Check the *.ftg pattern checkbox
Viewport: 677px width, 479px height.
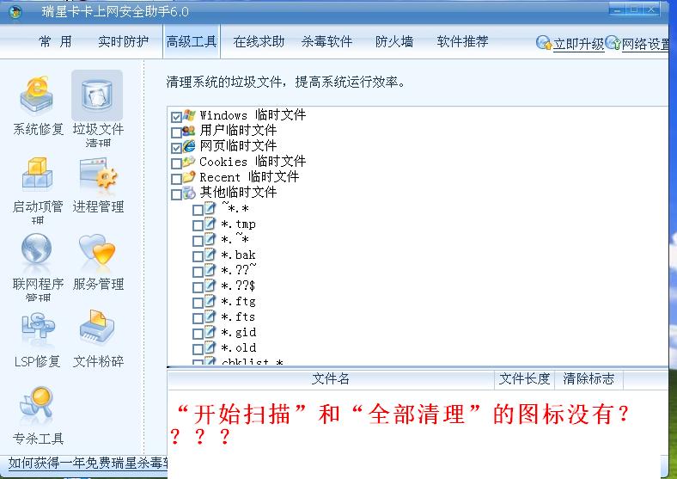pyautogui.click(x=198, y=304)
